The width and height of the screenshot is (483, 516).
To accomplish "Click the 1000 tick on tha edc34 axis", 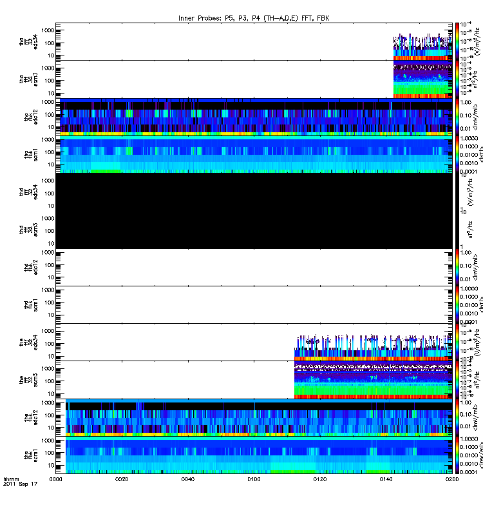I will point(48,30).
